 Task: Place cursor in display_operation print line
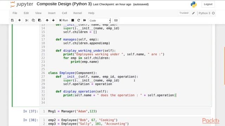point(120,95)
